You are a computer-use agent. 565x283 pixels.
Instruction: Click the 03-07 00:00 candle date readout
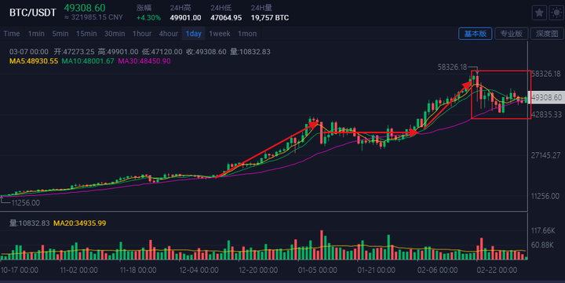tap(29, 52)
